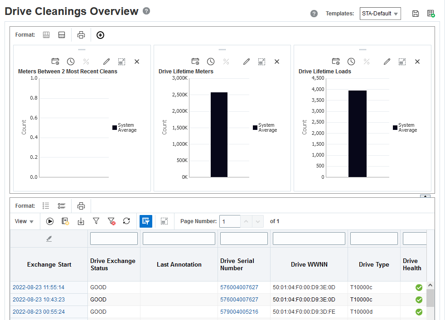
Task: Open the filter data dialog
Action: [x=96, y=221]
